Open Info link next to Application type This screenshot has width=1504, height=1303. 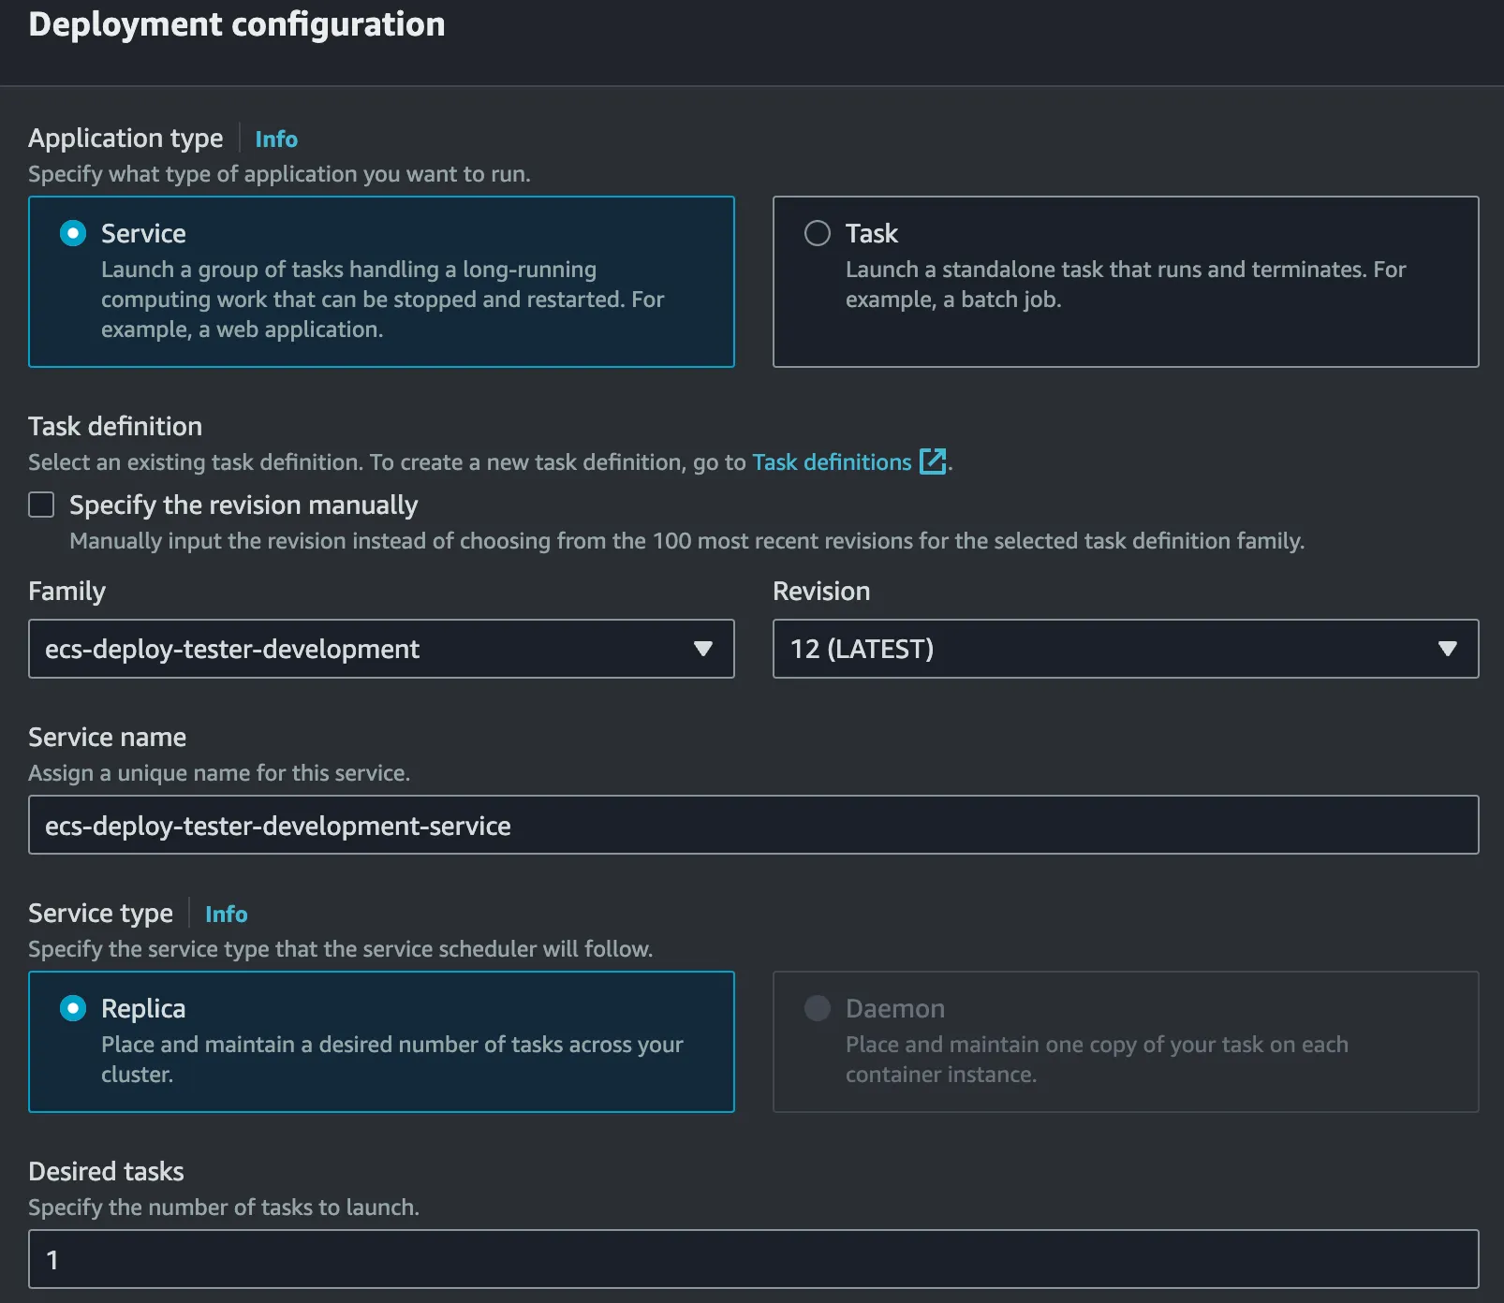(276, 139)
